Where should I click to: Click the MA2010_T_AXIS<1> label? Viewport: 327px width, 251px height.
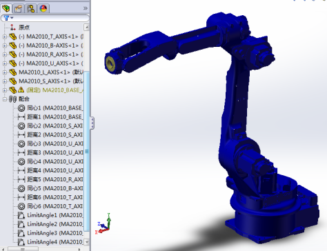point(52,37)
